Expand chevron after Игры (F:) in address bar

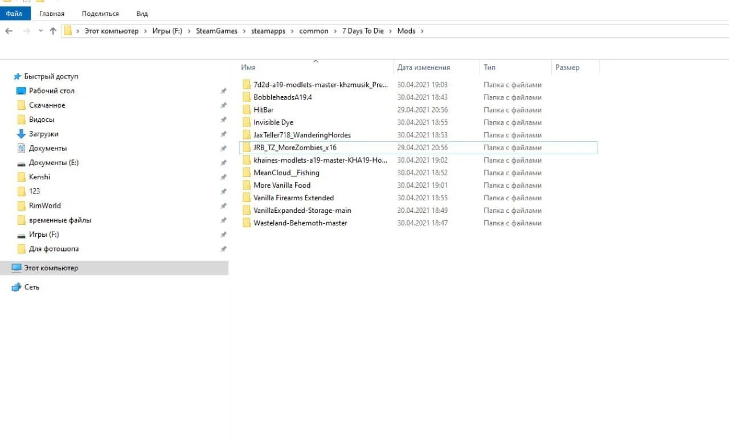[x=189, y=31]
